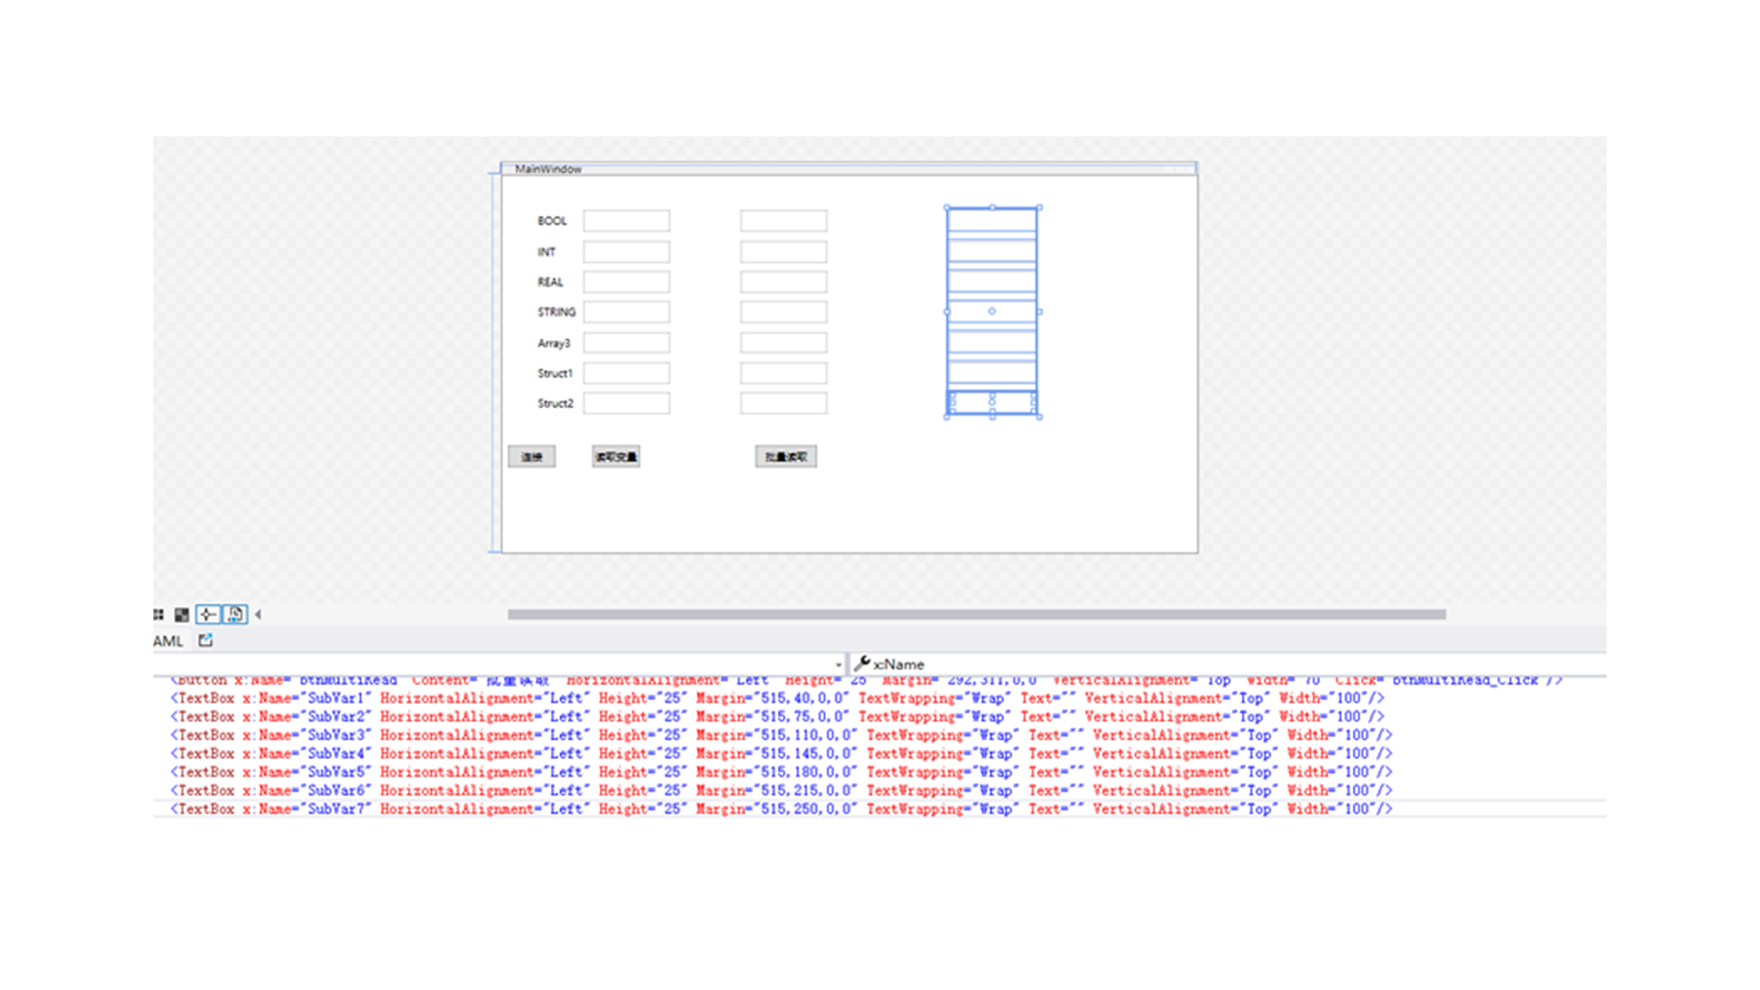
Task: Click the checkered artboard background icon
Action: 181,614
